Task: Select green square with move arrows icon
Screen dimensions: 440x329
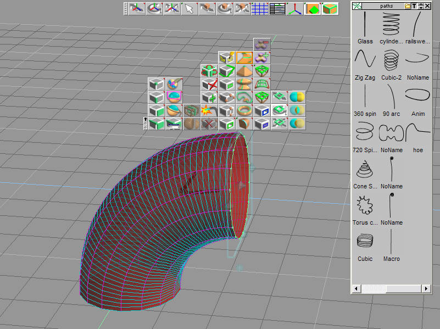Action: coord(280,97)
